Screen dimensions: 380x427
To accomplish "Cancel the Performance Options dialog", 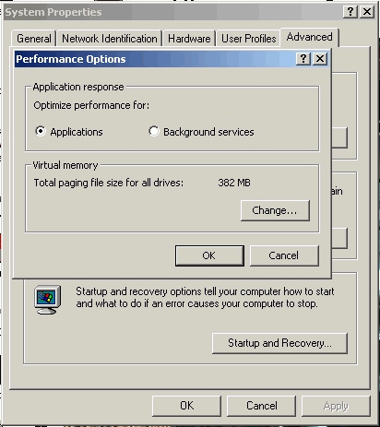I will pos(284,255).
